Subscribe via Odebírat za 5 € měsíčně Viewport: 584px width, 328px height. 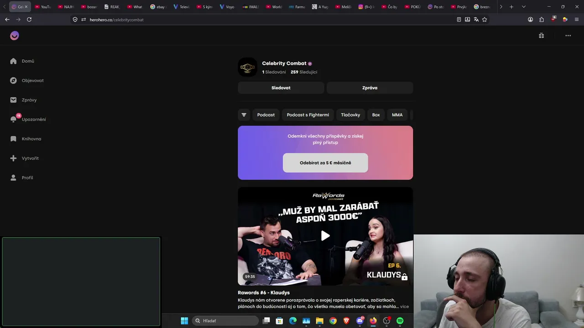pos(325,163)
